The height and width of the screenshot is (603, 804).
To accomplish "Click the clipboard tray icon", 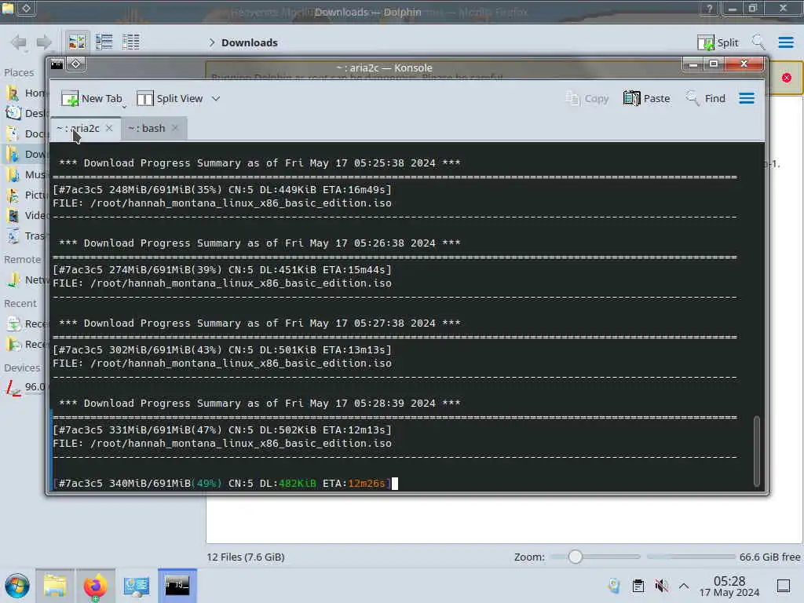I will coord(638,586).
